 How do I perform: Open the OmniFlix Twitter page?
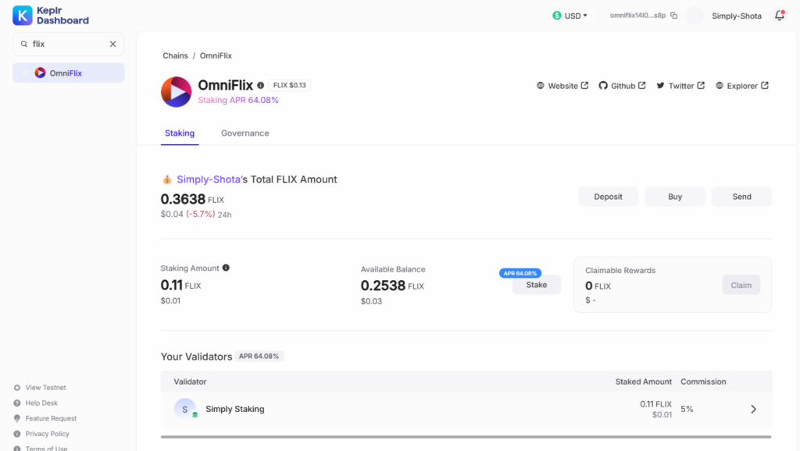(x=680, y=86)
